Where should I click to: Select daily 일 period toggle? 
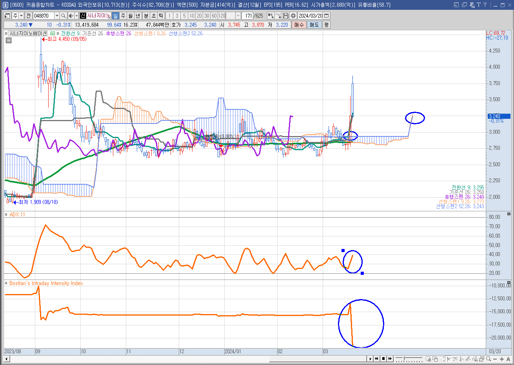tap(116, 16)
